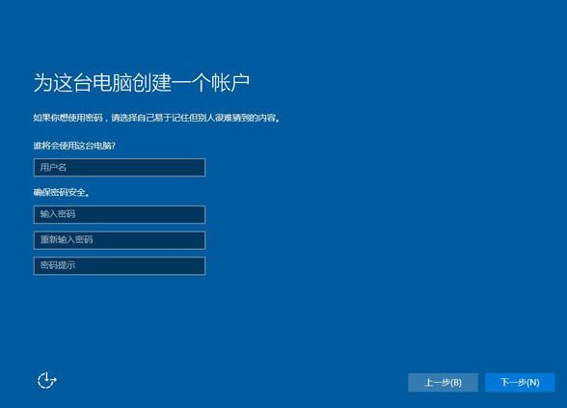Screen dimensions: 567x408
Task: Place cursor in first text box for account name
Action: click(x=120, y=167)
